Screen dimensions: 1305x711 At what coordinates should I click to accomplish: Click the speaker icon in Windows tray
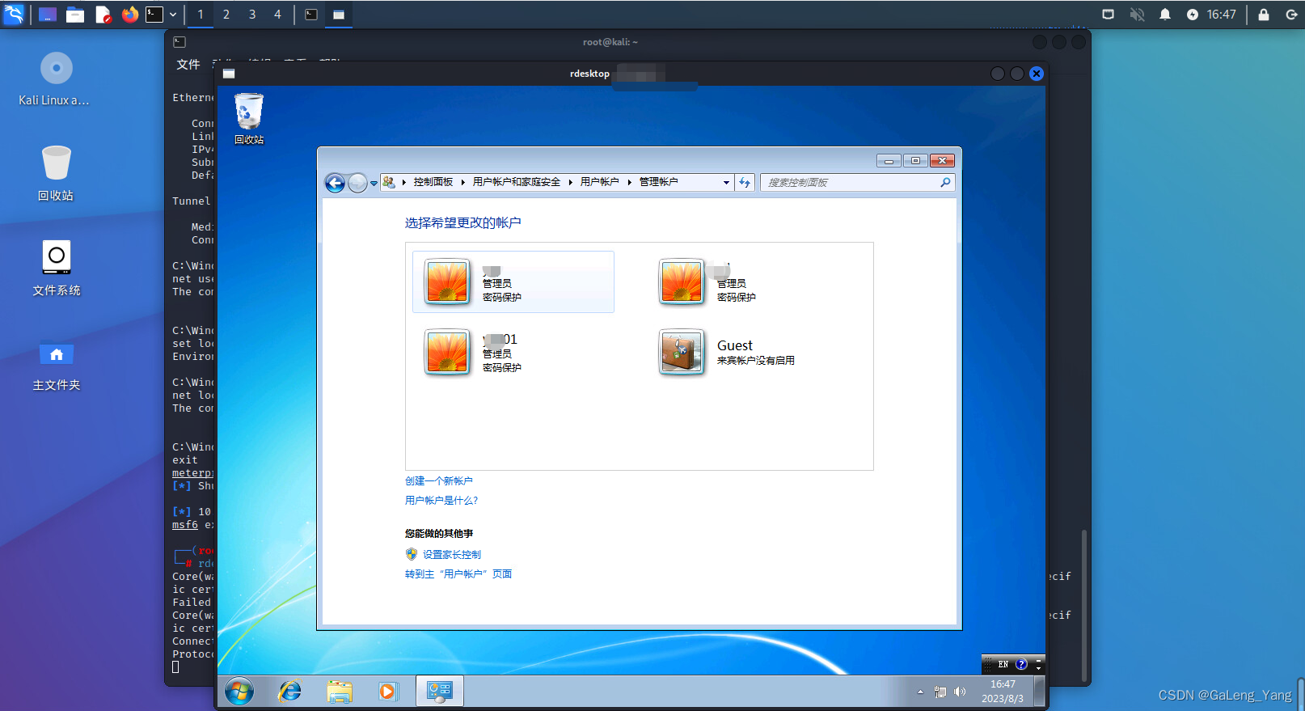tap(960, 692)
